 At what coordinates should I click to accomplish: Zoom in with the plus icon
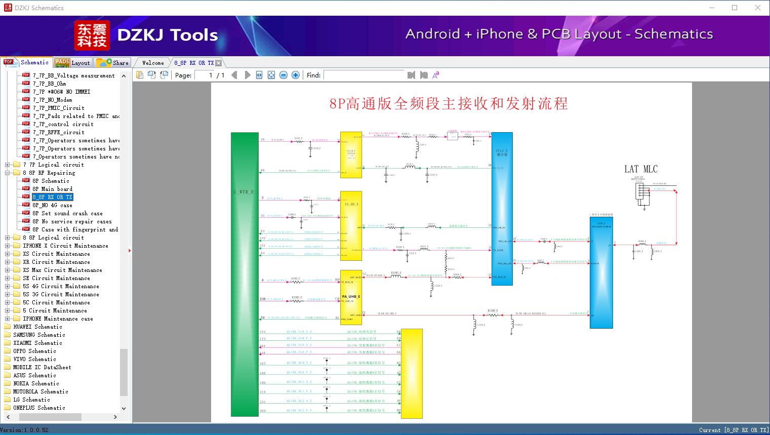pyautogui.click(x=296, y=75)
